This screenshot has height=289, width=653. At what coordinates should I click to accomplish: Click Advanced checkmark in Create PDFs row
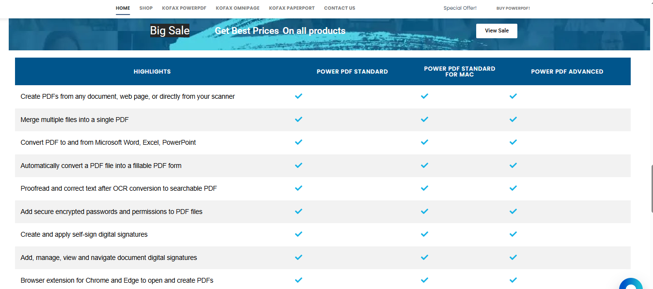pos(513,96)
